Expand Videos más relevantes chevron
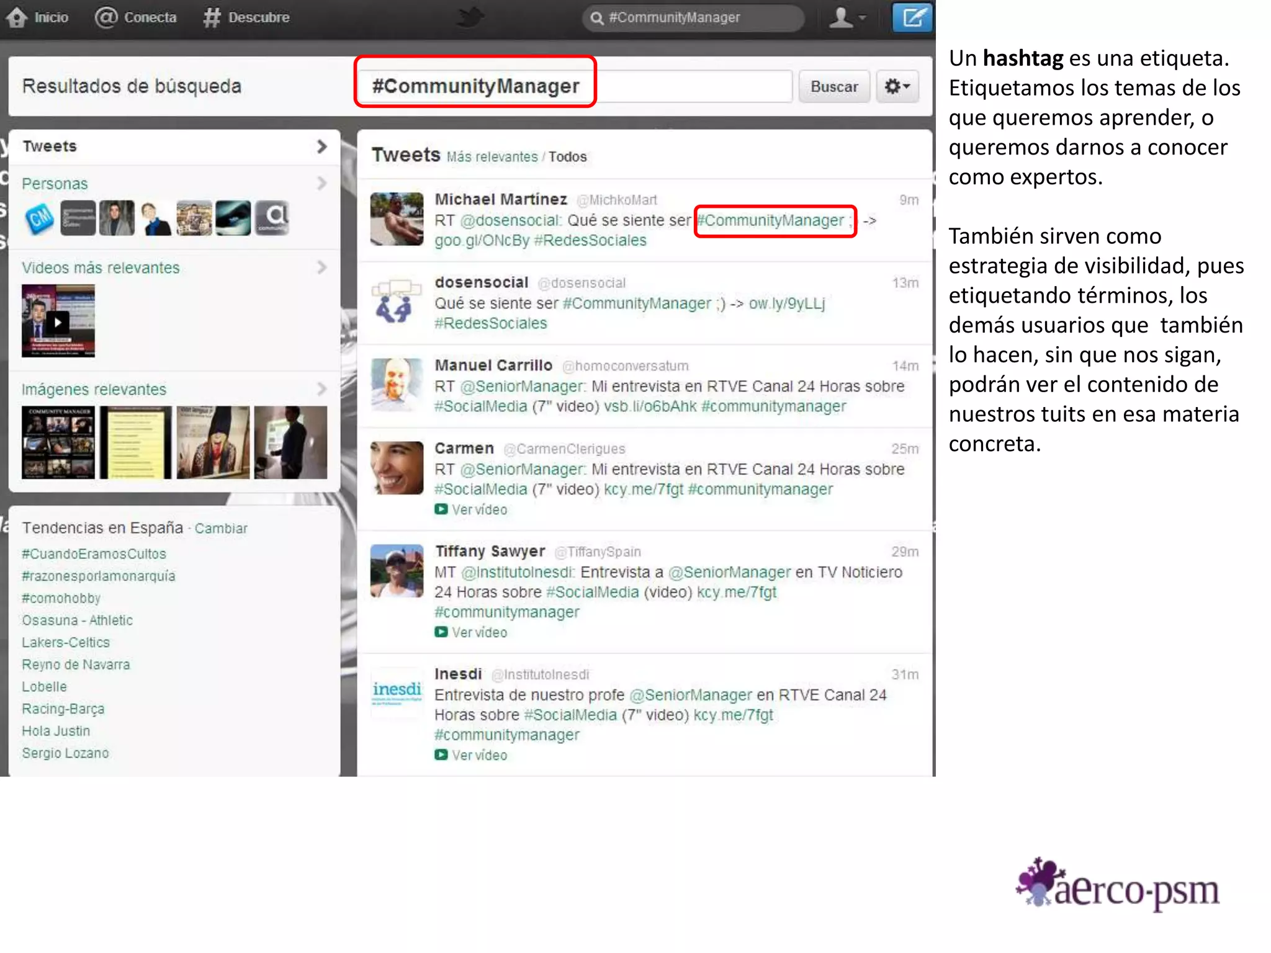The width and height of the screenshot is (1271, 953). [321, 267]
